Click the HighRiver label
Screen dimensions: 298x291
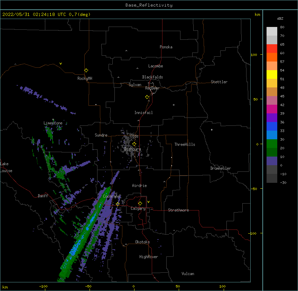[x=149, y=257]
